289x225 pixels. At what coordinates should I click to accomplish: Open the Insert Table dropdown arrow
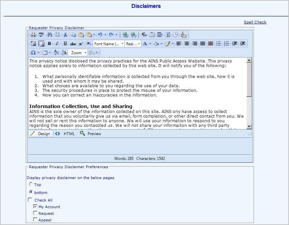coord(50,53)
